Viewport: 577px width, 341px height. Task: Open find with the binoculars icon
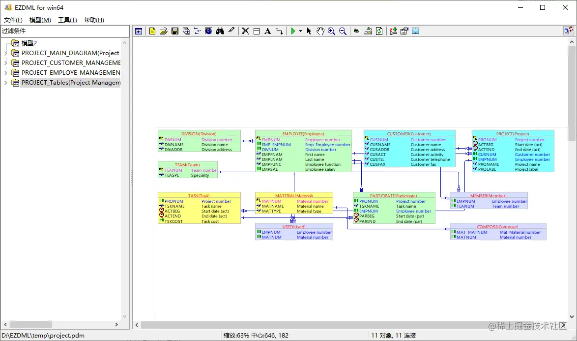pyautogui.click(x=220, y=31)
